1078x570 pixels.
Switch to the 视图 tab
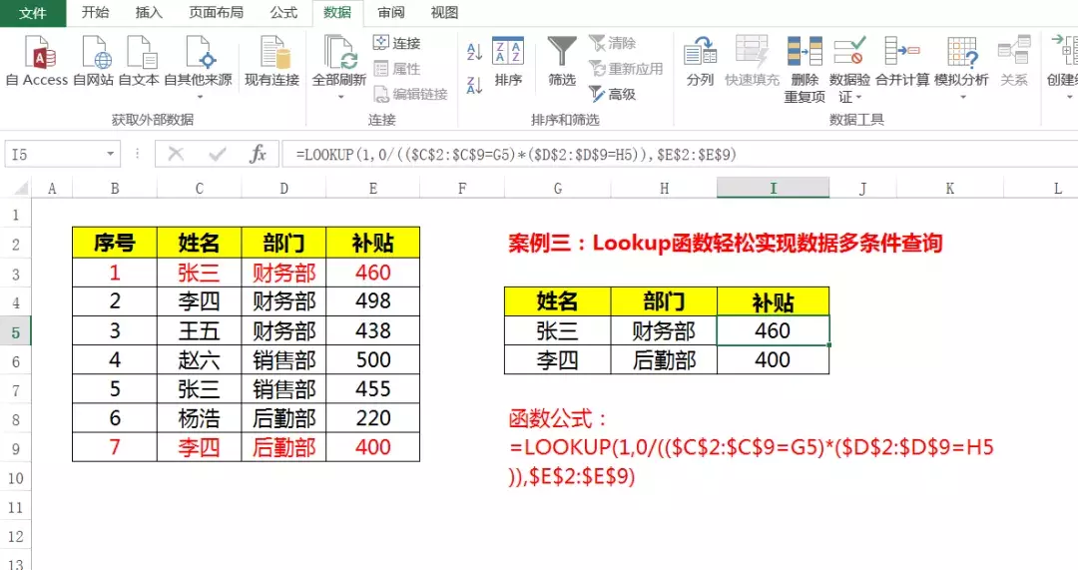click(x=444, y=12)
